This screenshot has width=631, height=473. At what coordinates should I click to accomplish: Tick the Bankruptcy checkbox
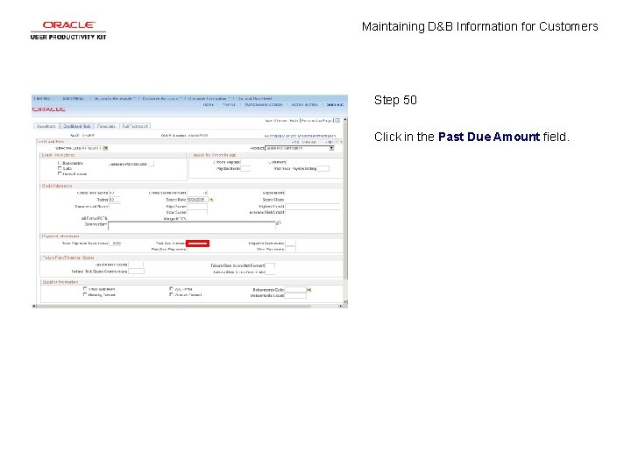point(60,163)
